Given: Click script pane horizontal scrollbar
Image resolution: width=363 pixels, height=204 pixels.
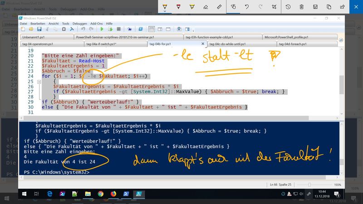Looking at the screenshot, I should (x=166, y=118).
